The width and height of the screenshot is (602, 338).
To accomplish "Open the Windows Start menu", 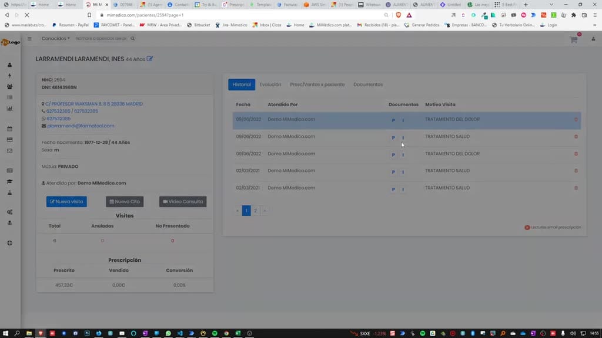I will pos(5,333).
